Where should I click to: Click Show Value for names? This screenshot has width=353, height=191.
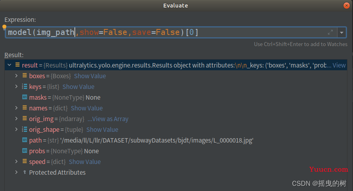point(87,108)
